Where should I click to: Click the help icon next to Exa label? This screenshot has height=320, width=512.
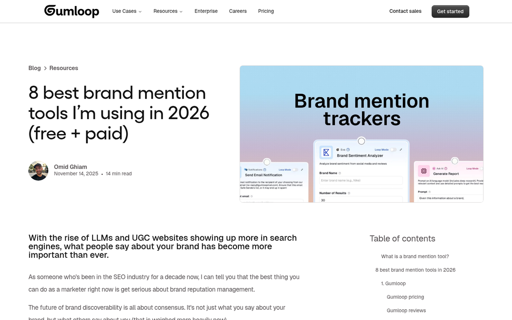(348, 150)
